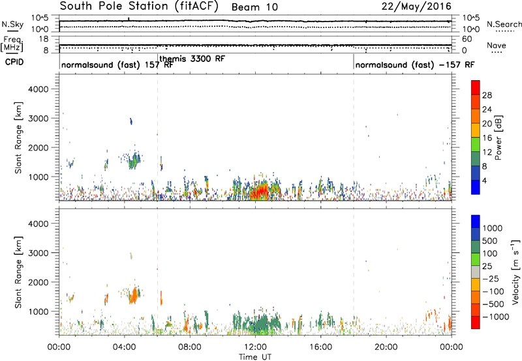The image size is (522, 361).
Task: Click the 'themis 3300 RF' CPID label
Action: 192,59
